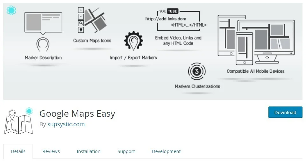Viewport: 306px width, 161px height.
Task: Open the Development tab
Action: coord(166,151)
